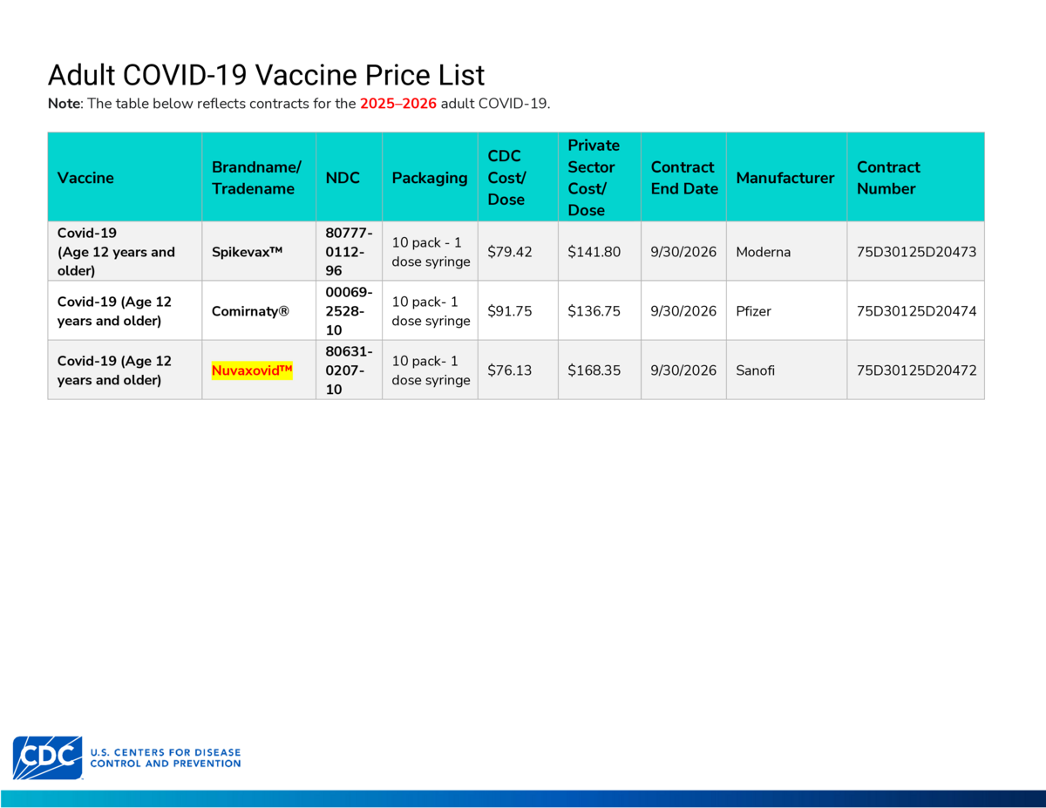Select contract number 75D30125D20473
The height and width of the screenshot is (808, 1046).
916,252
